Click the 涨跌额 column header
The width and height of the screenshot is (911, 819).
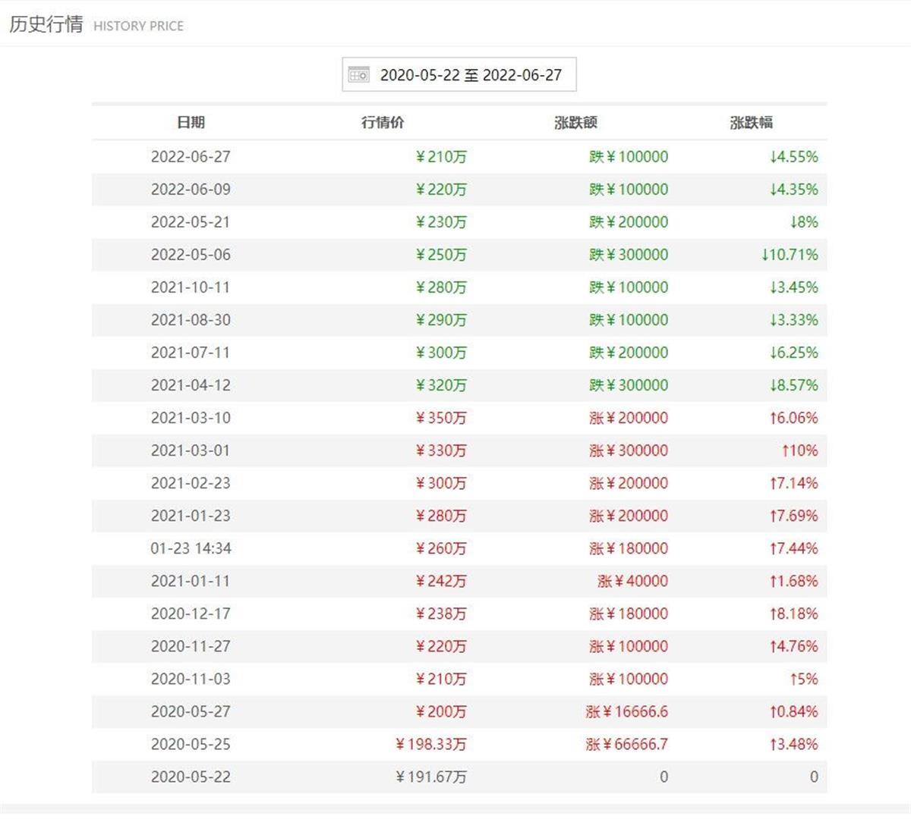[x=575, y=122]
